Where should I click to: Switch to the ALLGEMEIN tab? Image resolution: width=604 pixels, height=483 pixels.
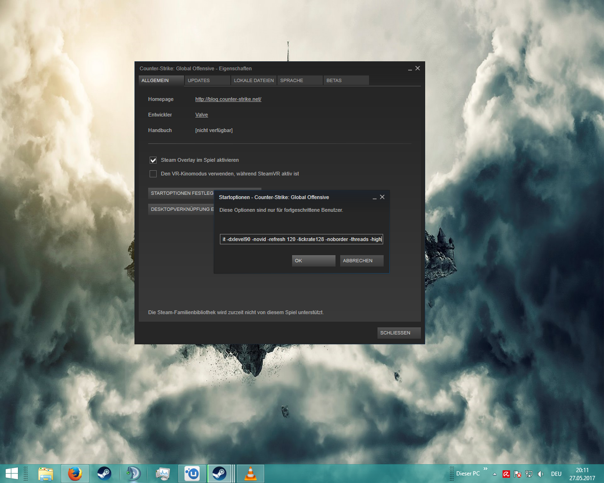click(x=161, y=81)
